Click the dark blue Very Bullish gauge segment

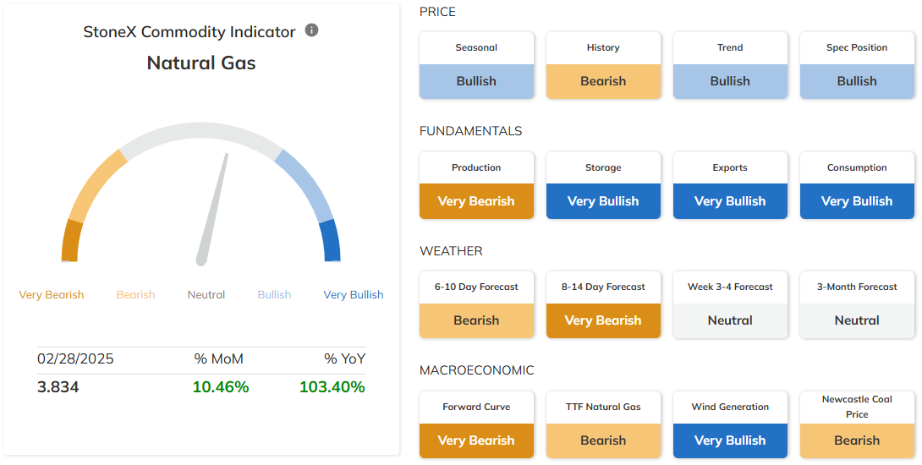tap(331, 241)
